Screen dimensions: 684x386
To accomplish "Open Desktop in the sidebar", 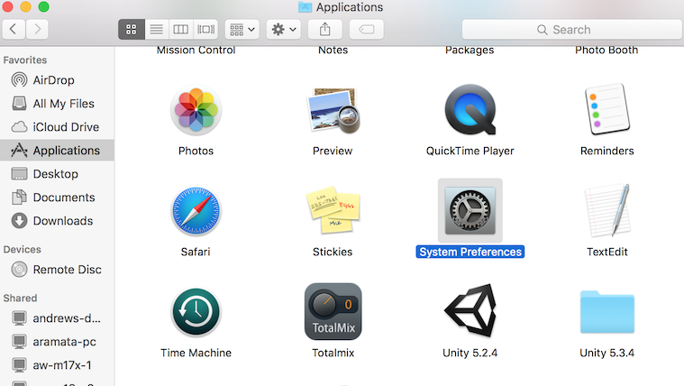I will tap(57, 174).
